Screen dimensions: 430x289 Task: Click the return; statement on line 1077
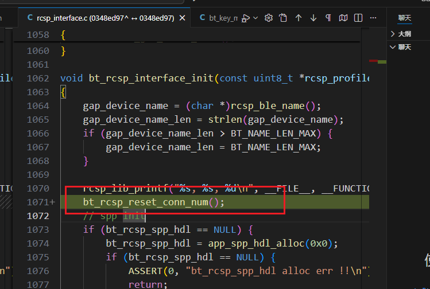(148, 284)
